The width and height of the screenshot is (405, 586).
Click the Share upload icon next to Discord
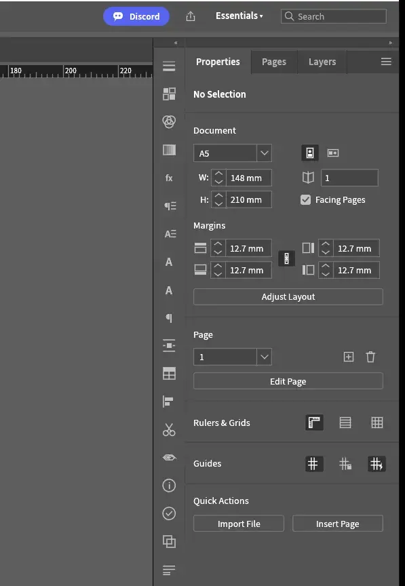(x=191, y=16)
